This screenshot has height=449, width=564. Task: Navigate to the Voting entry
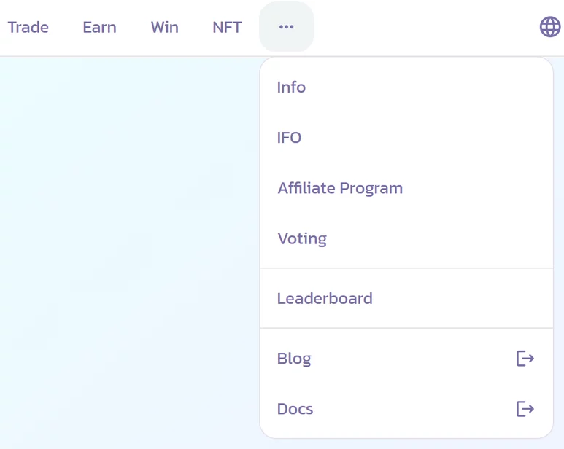point(302,238)
